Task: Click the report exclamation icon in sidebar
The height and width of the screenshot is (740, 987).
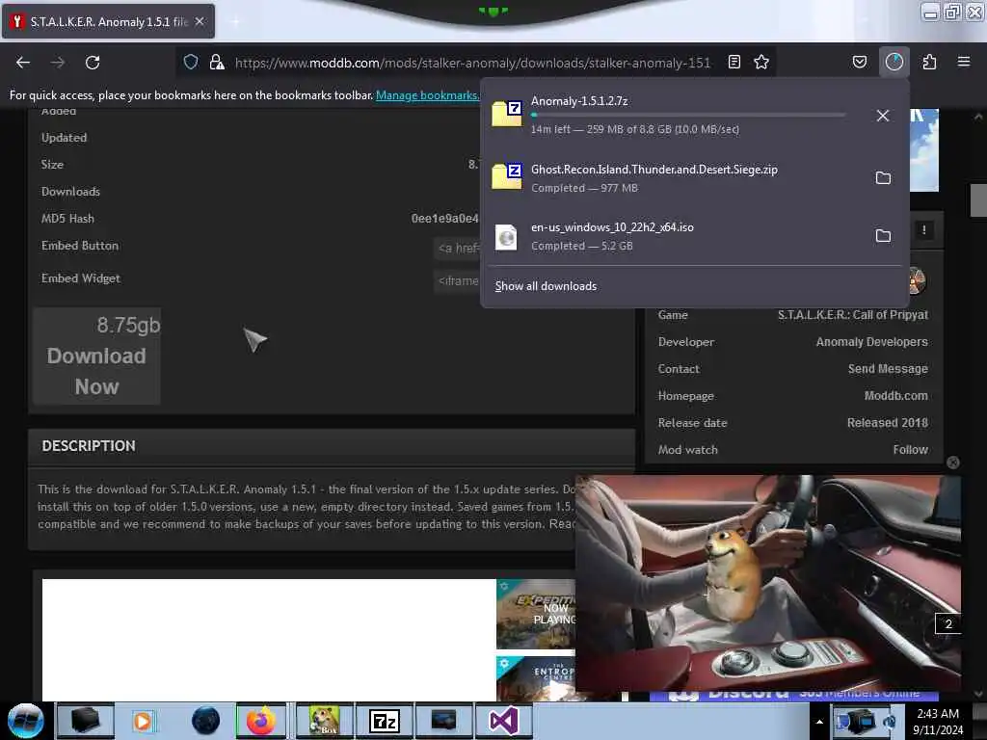Action: pos(924,230)
